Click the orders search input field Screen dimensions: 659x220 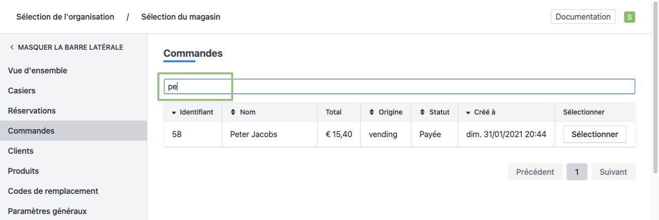coord(399,86)
